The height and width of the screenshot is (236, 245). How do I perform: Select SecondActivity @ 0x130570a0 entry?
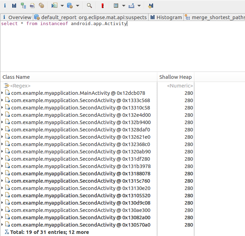tap(81, 225)
